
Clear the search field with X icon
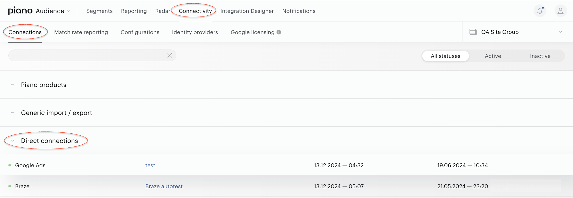(170, 55)
